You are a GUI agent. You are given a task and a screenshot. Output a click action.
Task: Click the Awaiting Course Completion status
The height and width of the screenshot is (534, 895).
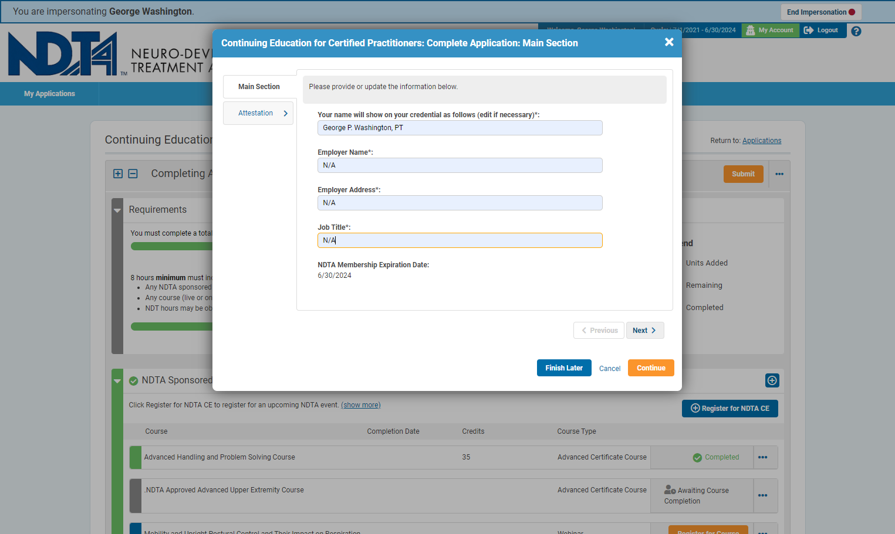coord(697,495)
